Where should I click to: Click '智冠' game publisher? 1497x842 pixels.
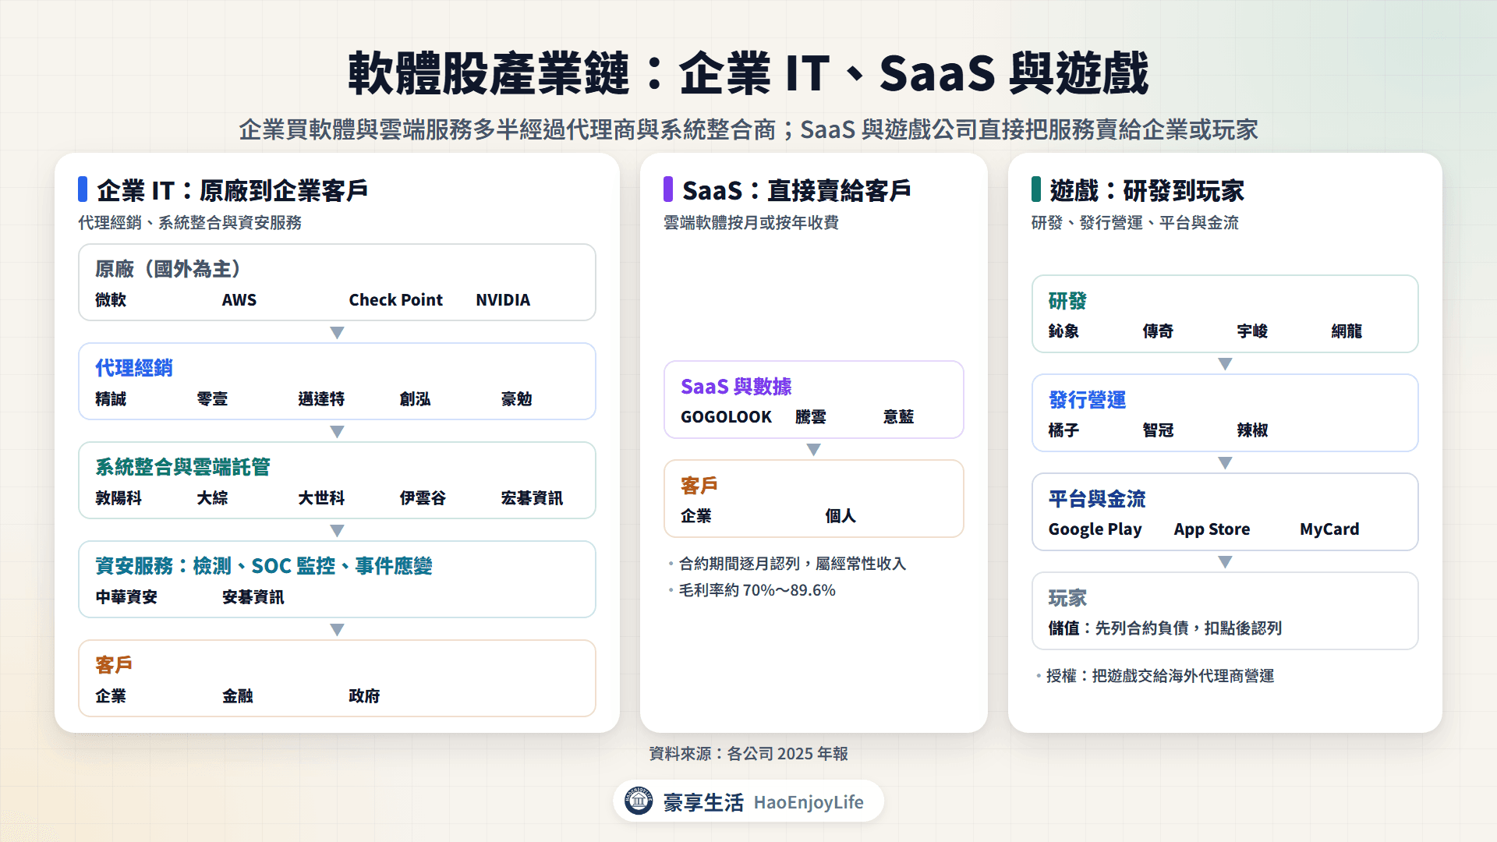(x=1158, y=430)
